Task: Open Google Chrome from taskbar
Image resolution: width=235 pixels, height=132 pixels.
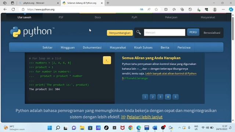Action: [131, 128]
